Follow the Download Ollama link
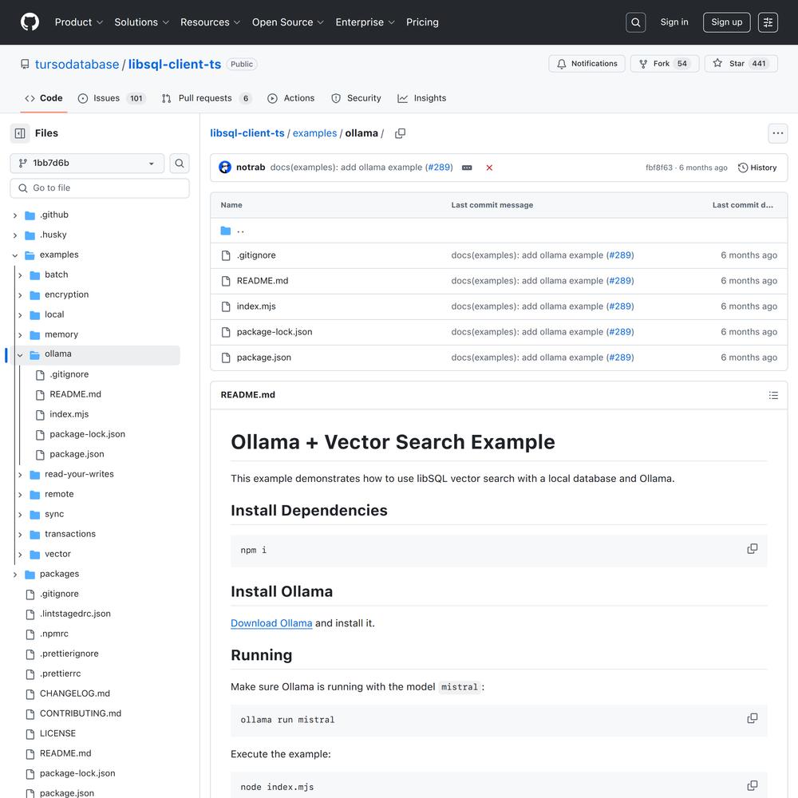 (x=271, y=623)
